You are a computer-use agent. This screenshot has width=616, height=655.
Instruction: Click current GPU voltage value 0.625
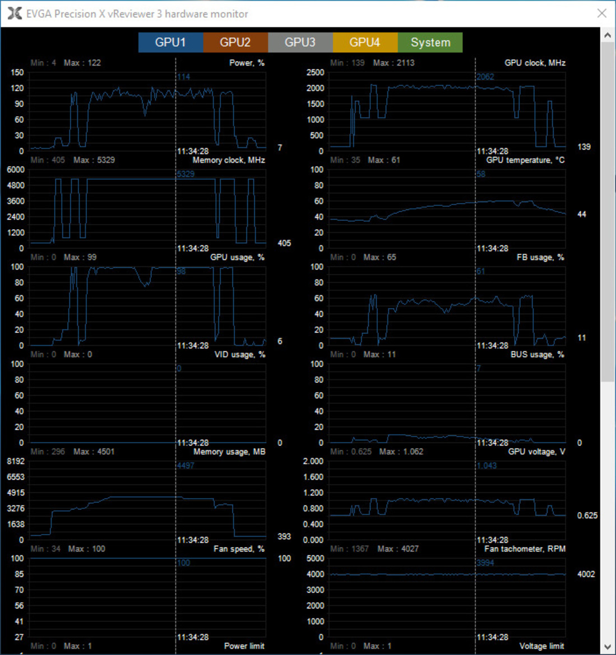587,516
